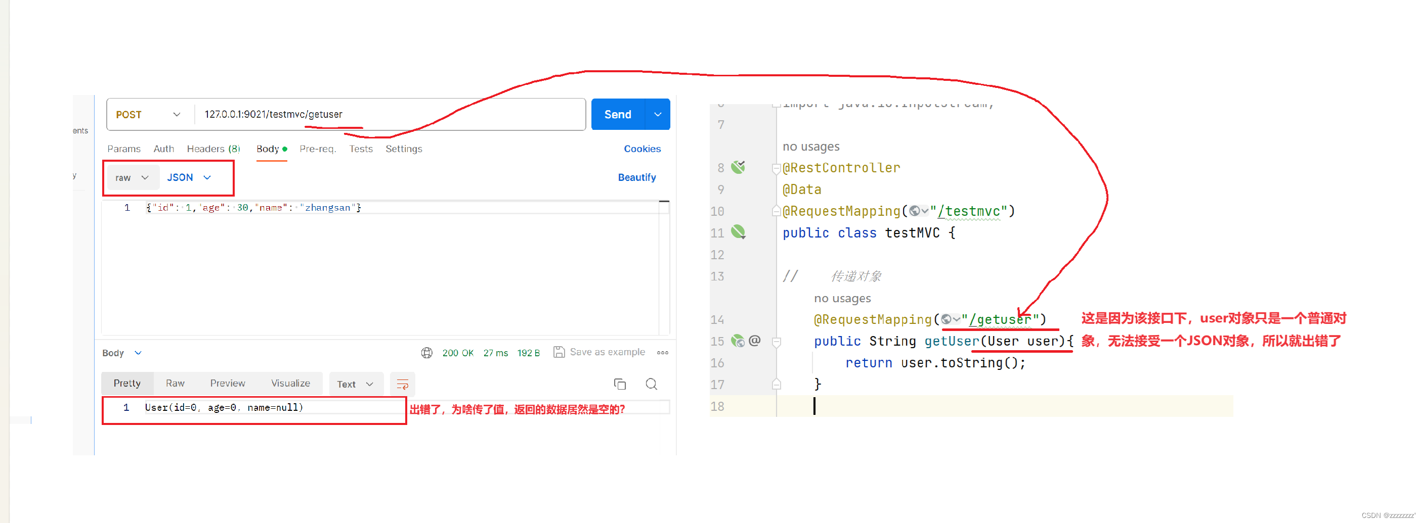
Task: Collapse the code fold marker at line 8
Action: pos(776,168)
